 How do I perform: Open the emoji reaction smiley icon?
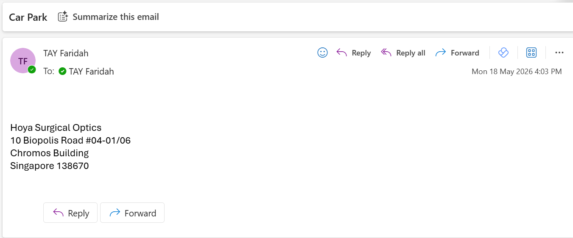[x=322, y=53]
